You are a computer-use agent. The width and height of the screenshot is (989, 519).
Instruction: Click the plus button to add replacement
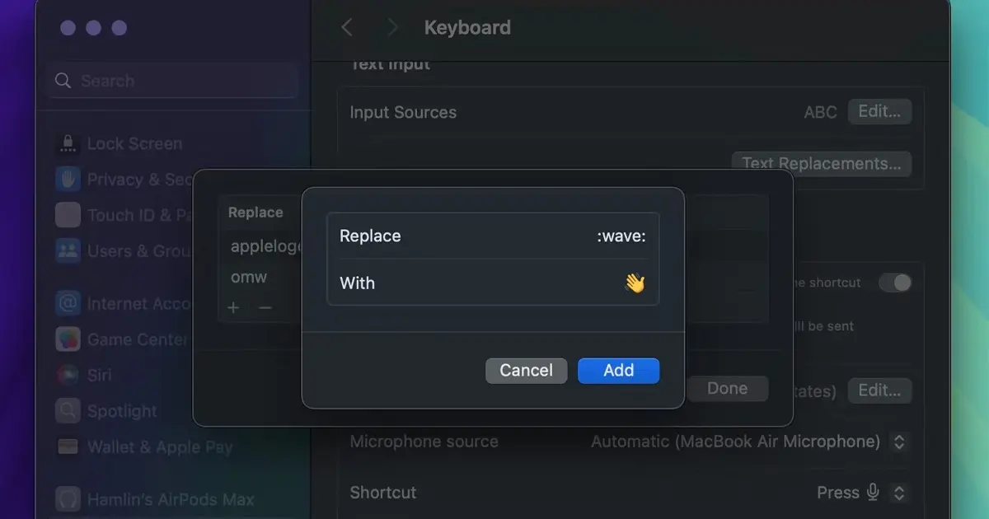(233, 307)
